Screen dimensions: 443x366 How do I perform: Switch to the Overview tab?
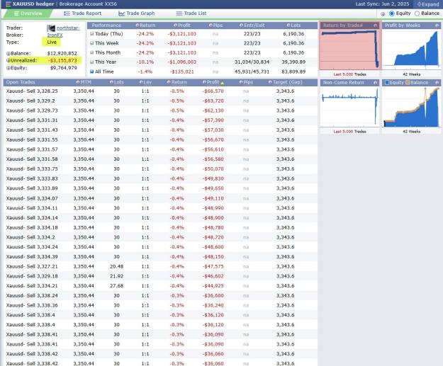(x=28, y=13)
